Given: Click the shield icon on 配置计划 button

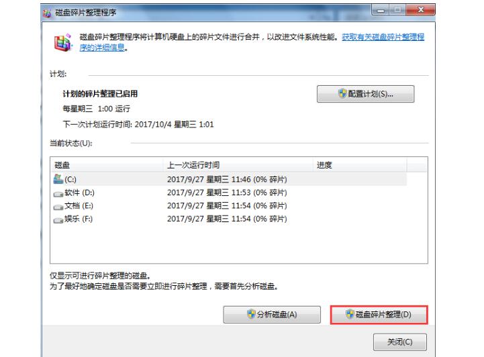Looking at the screenshot, I should click(x=342, y=93).
